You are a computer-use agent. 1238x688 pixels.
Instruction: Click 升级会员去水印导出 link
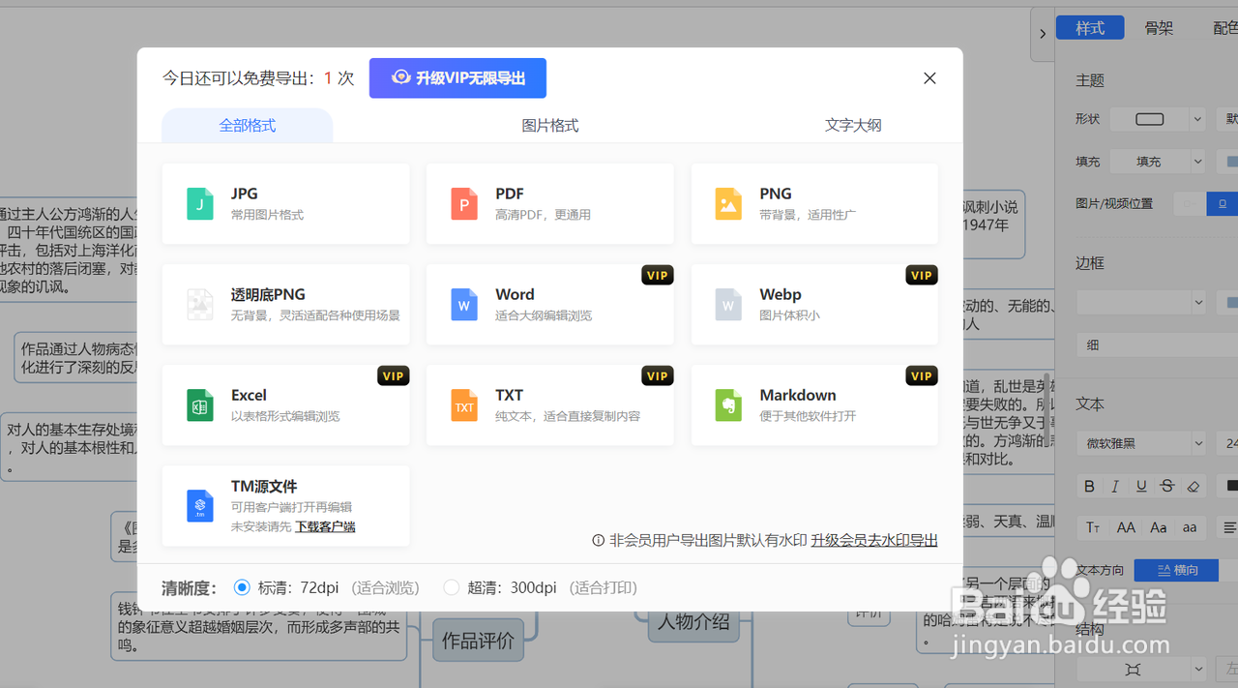click(x=874, y=540)
